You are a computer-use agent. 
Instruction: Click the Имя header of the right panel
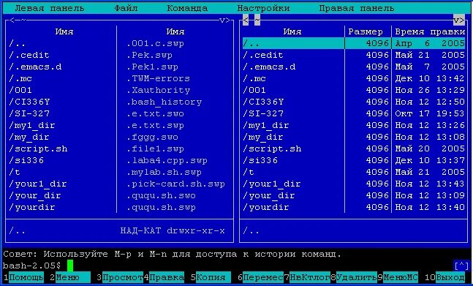(x=292, y=31)
